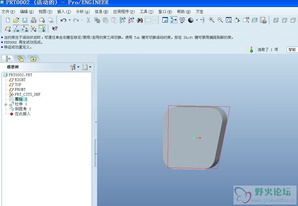Open the 窗口(W) menu
The image size is (298, 206).
165,12
